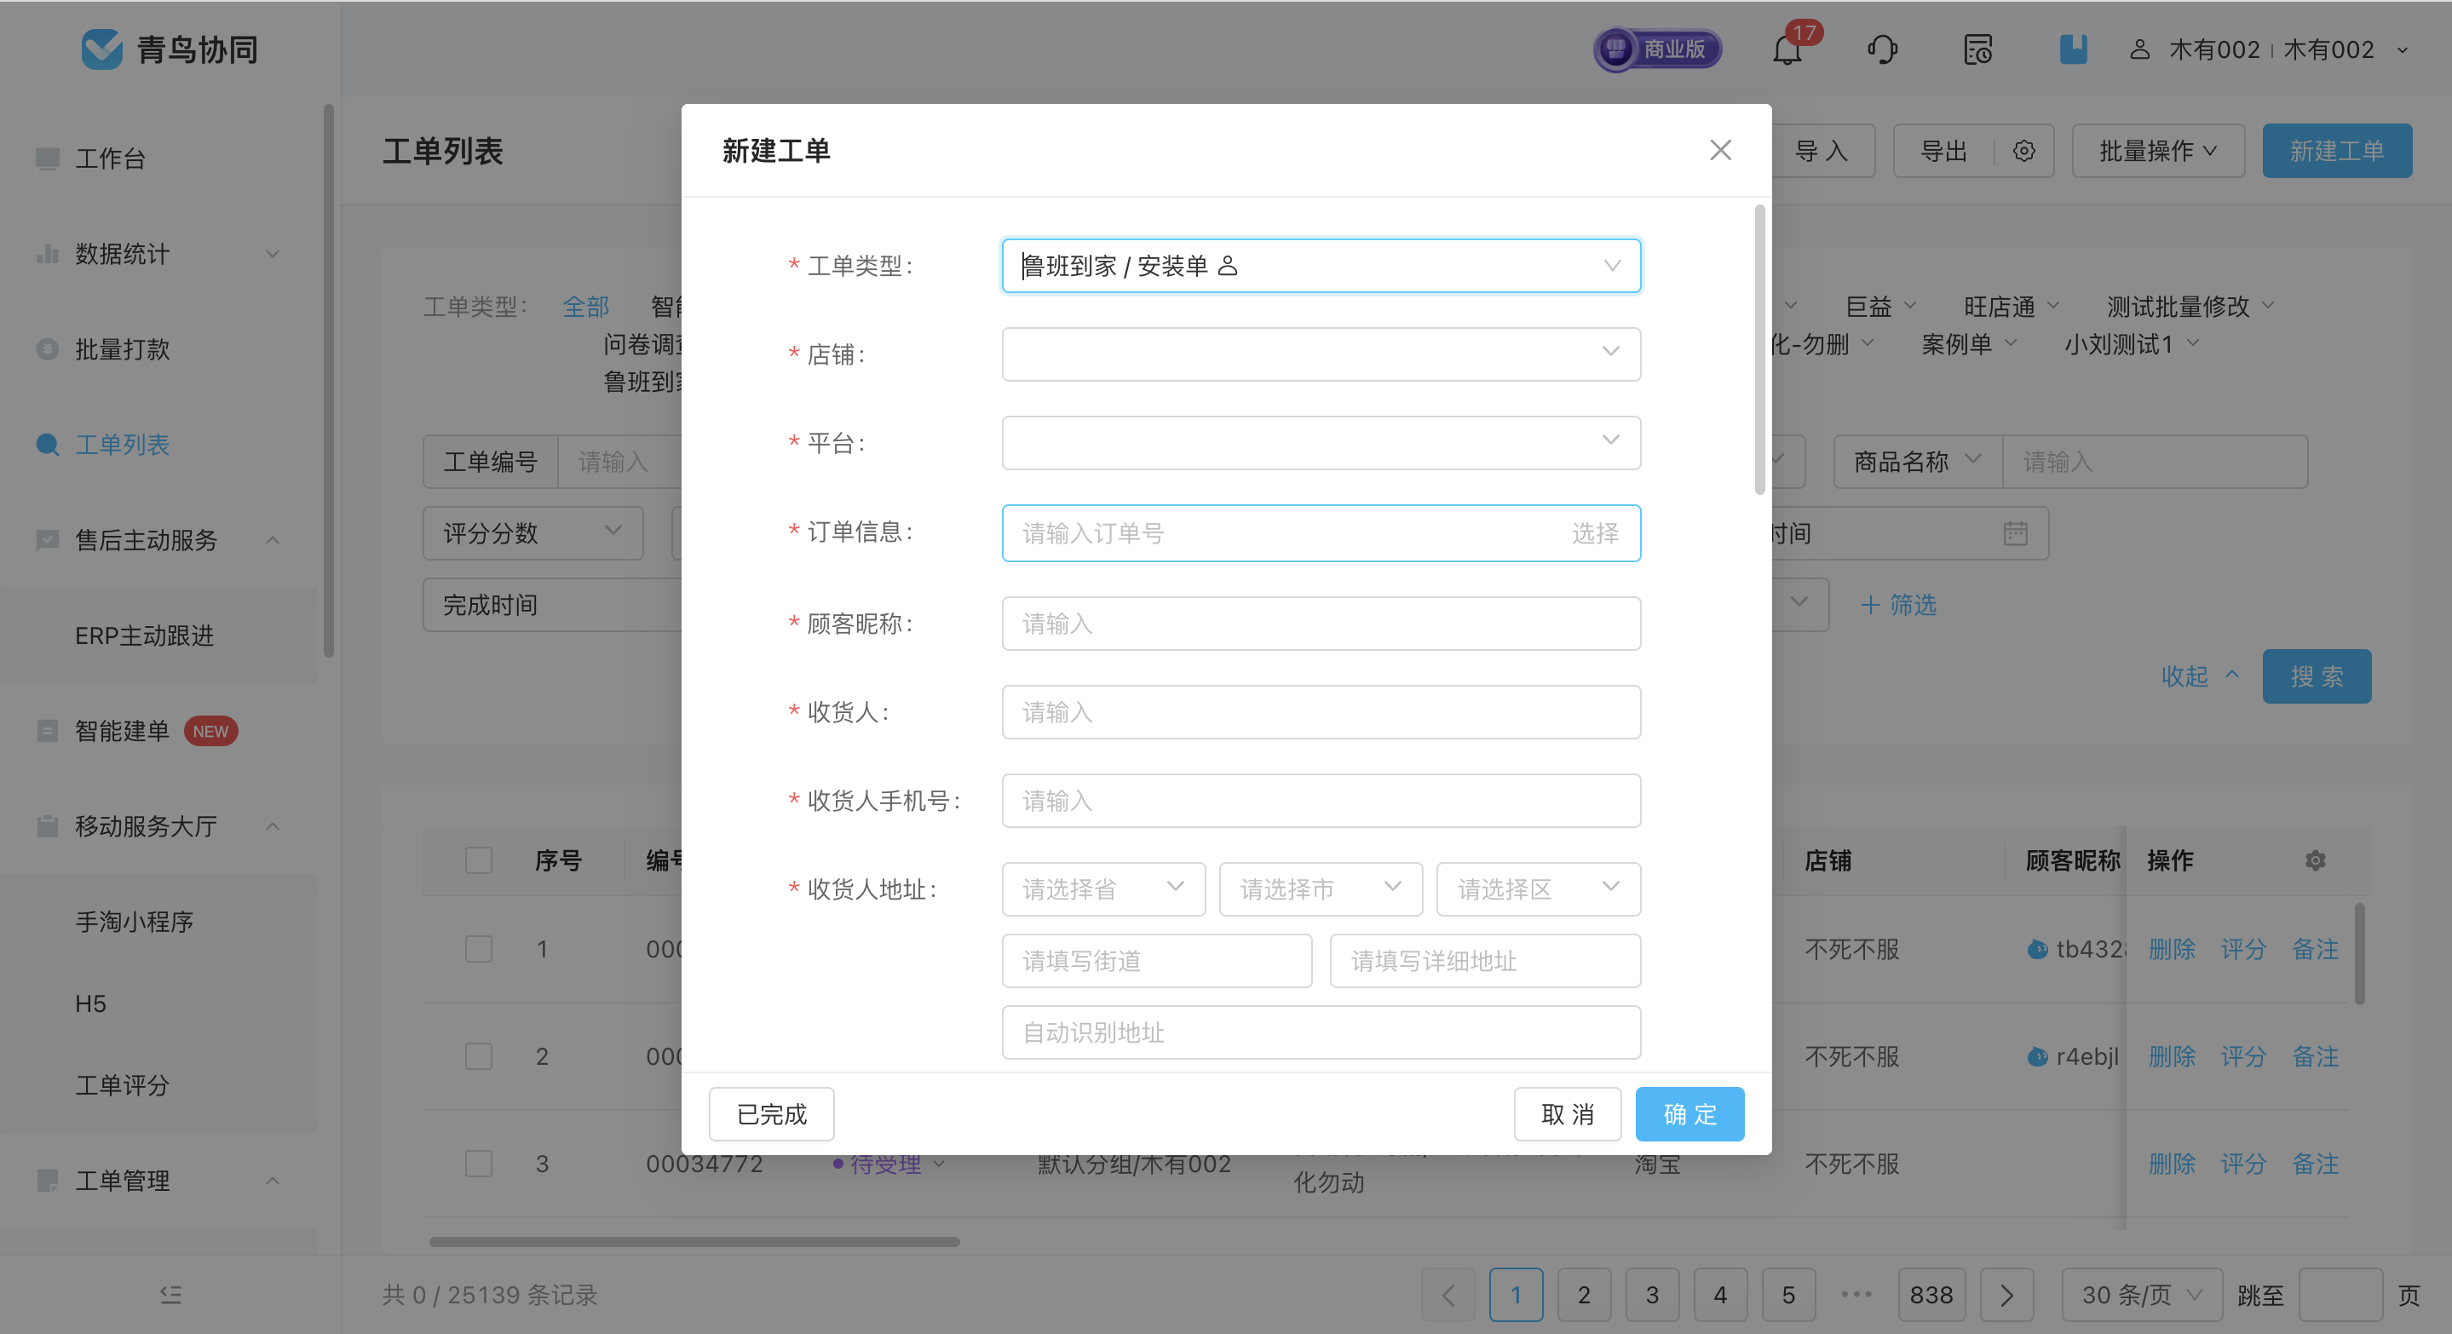Open the 店铺 dropdown
The width and height of the screenshot is (2452, 1334).
tap(1321, 354)
